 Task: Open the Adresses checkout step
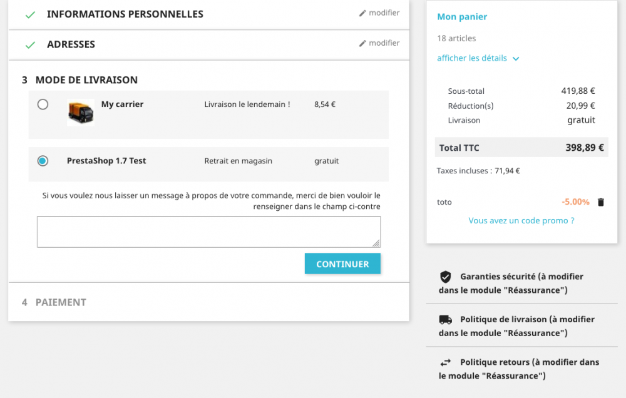point(71,45)
